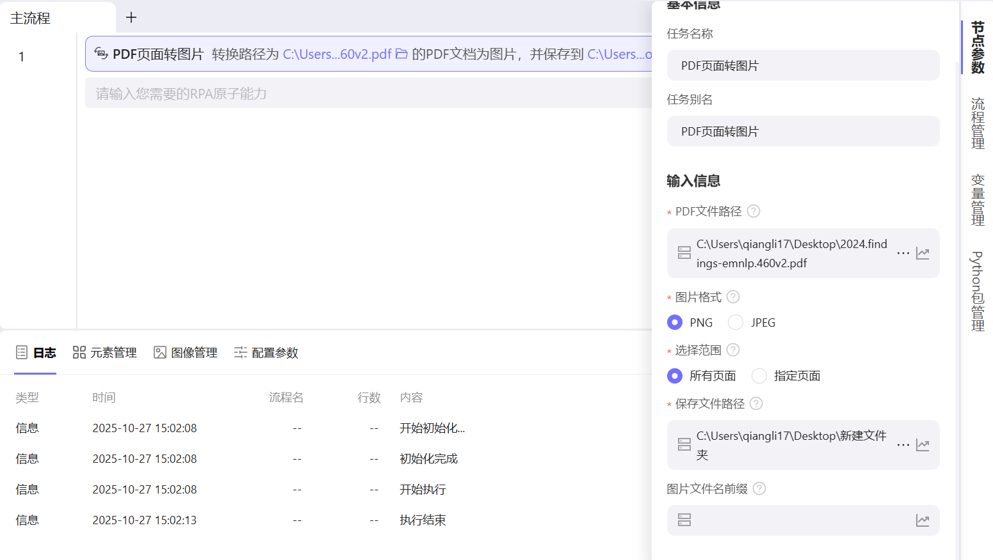Click the help icon next to PDF文件路径
The width and height of the screenshot is (993, 560).
tap(754, 211)
